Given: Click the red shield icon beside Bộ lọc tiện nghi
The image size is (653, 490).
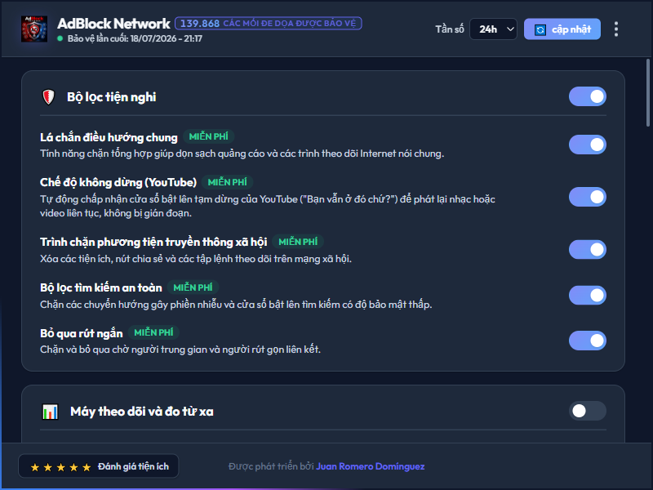Looking at the screenshot, I should tap(49, 97).
